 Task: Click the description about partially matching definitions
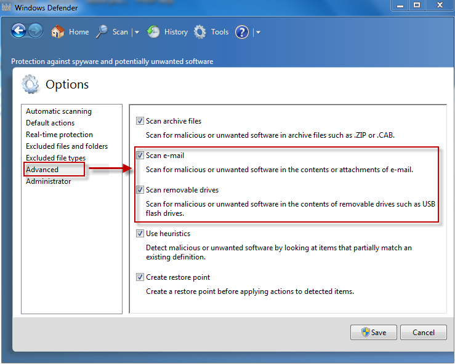pos(279,253)
